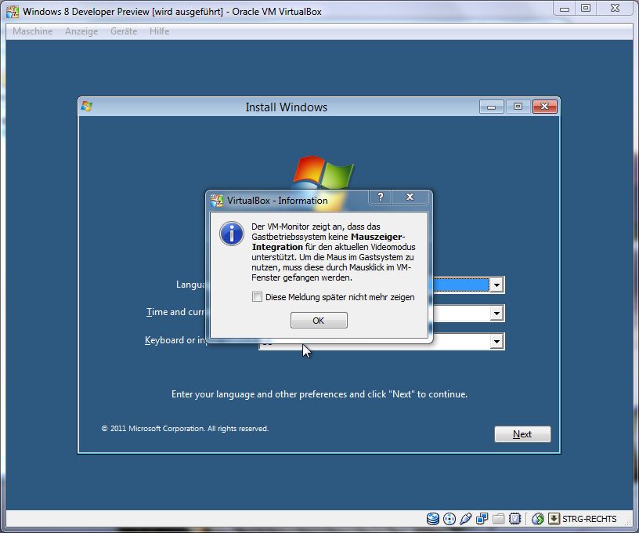Minimize the Oracle VM VirtualBox window
639x533 pixels.
point(565,9)
